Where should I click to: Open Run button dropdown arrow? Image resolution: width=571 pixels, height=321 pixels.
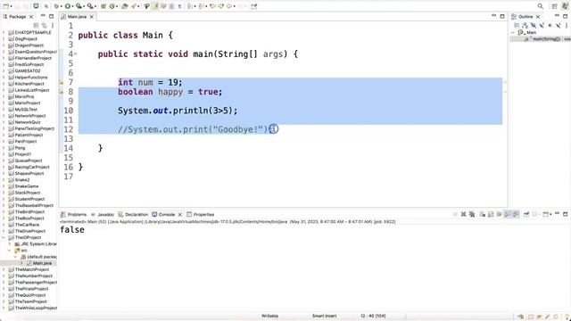click(72, 6)
